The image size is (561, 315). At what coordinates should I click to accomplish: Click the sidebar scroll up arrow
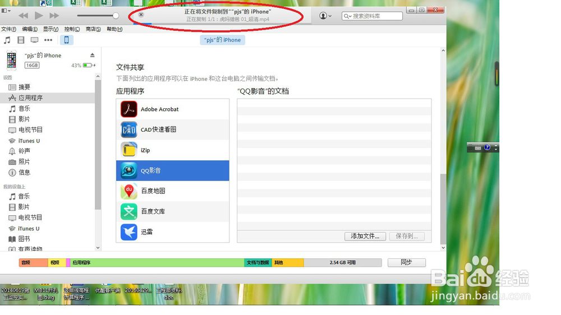point(98,77)
